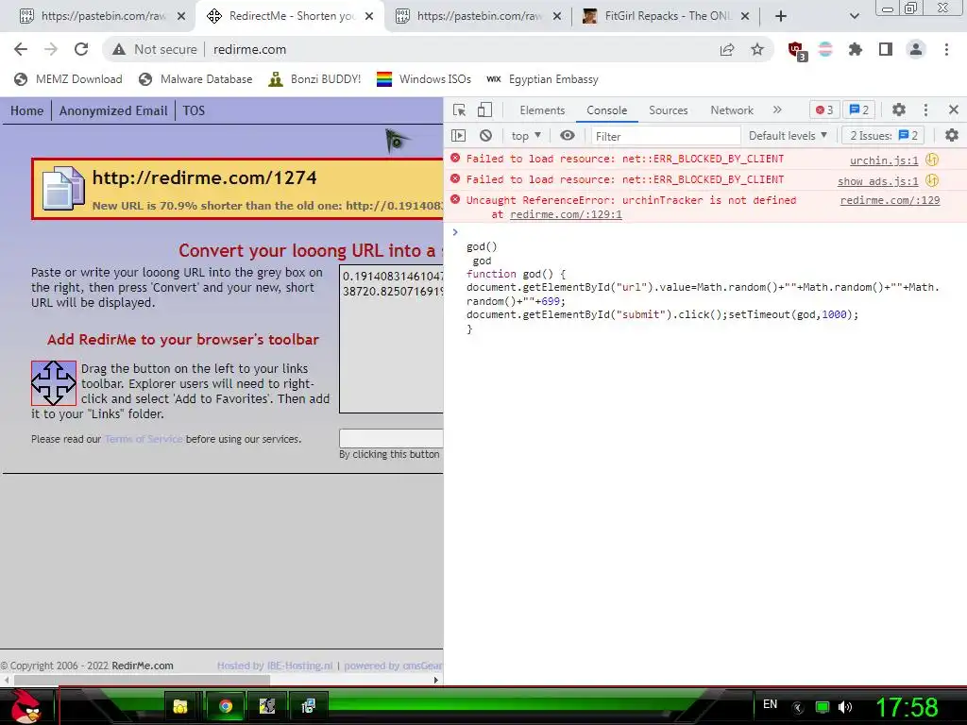Open the show_ads.js:1 source link
The height and width of the screenshot is (725, 967).
(877, 181)
